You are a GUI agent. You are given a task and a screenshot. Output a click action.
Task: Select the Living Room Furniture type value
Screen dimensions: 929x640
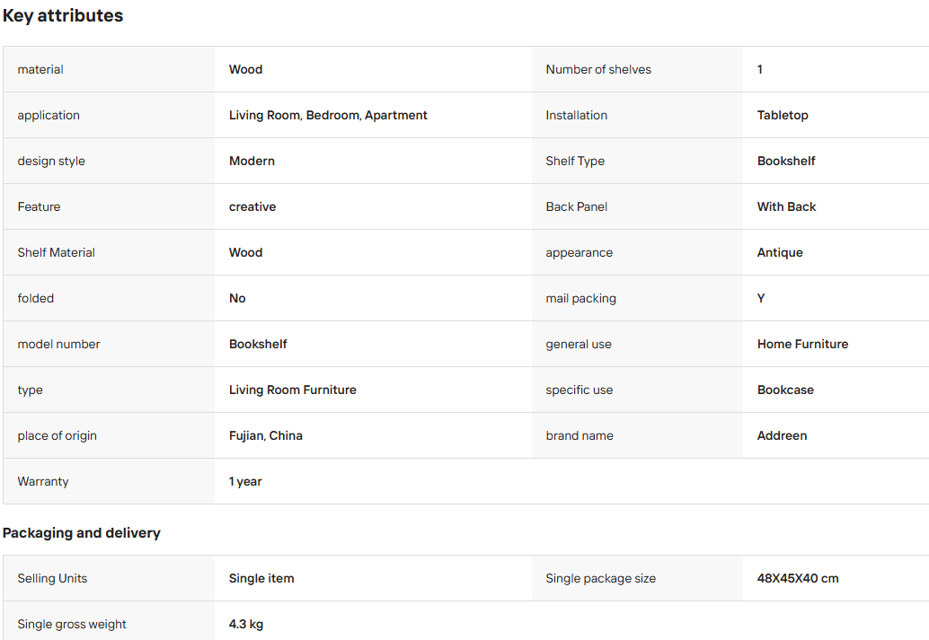(x=293, y=390)
